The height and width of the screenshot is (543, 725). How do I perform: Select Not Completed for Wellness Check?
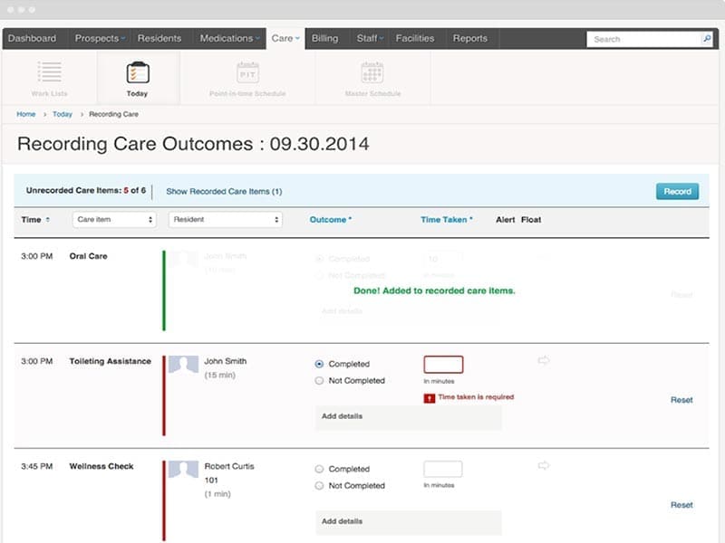319,486
